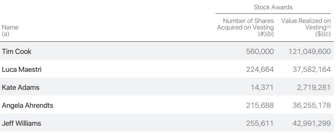Click the Stock Awards header
The height and width of the screenshot is (134, 336).
(x=273, y=7)
